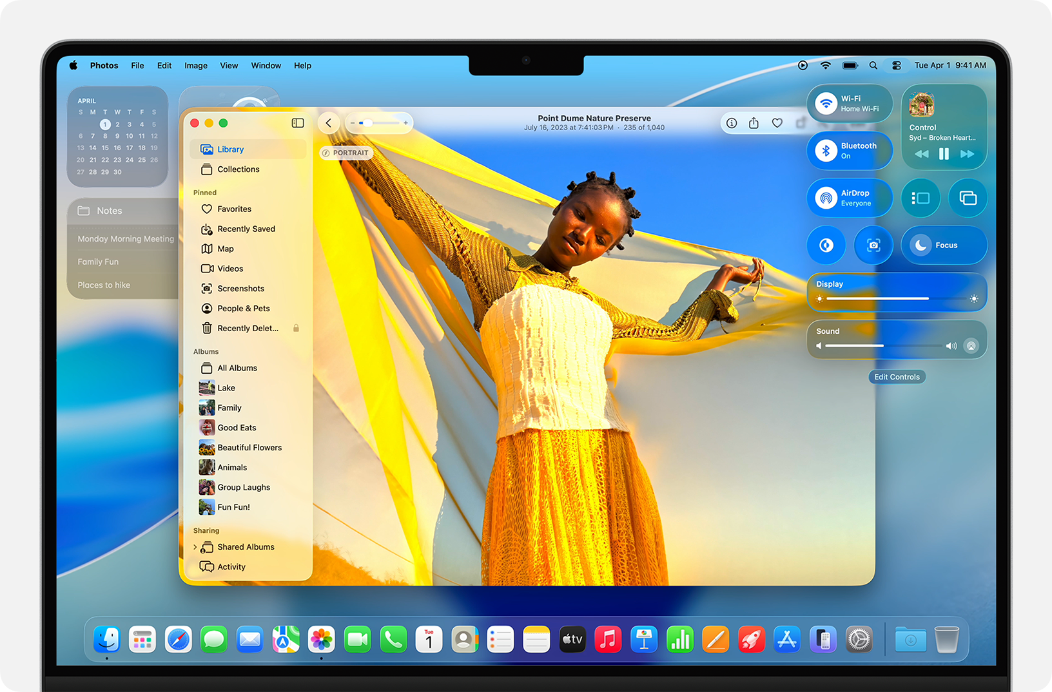Share the photo using the share icon

tap(754, 122)
